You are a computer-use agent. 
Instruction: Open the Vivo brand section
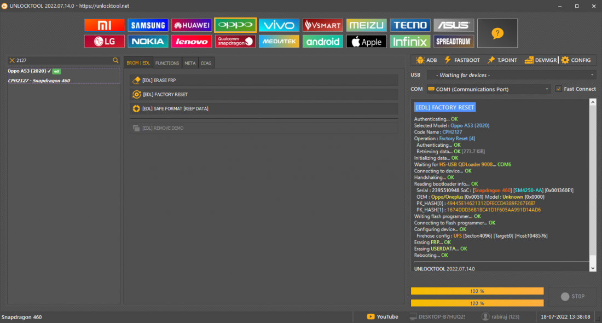click(279, 25)
